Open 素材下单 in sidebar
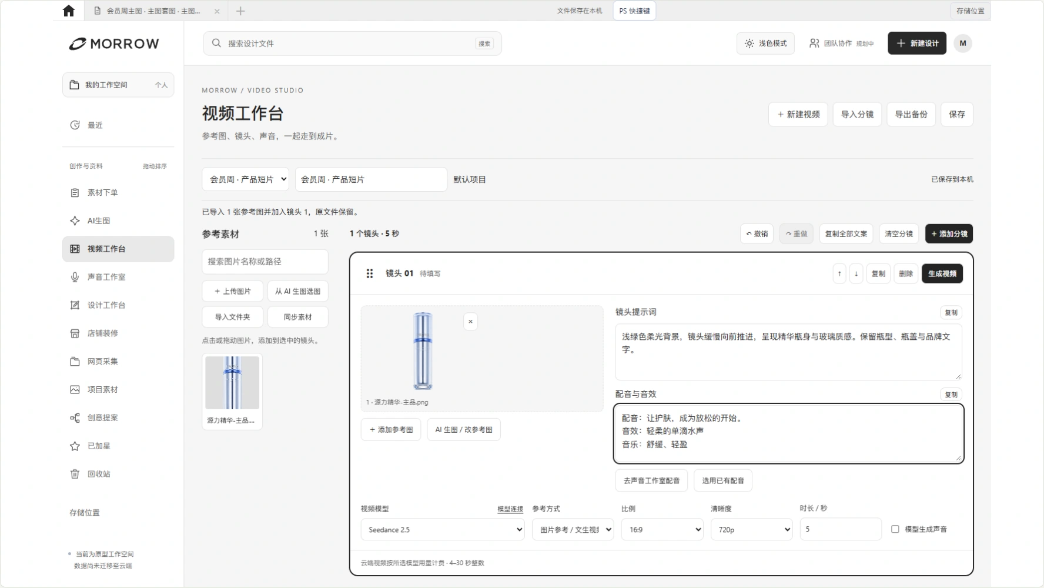The height and width of the screenshot is (588, 1044). (118, 193)
